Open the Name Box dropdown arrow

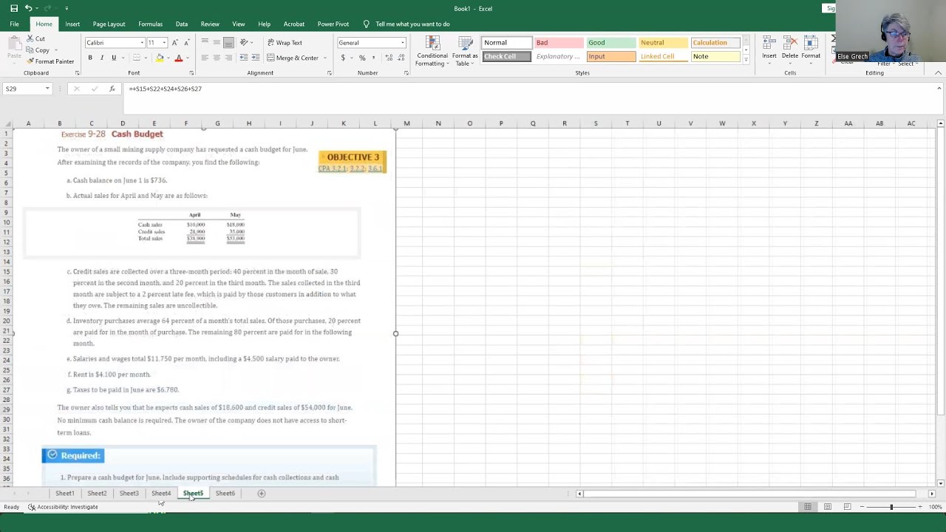point(47,89)
